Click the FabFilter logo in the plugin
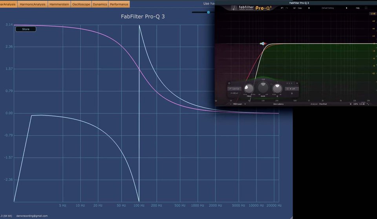 pyautogui.click(x=251, y=8)
